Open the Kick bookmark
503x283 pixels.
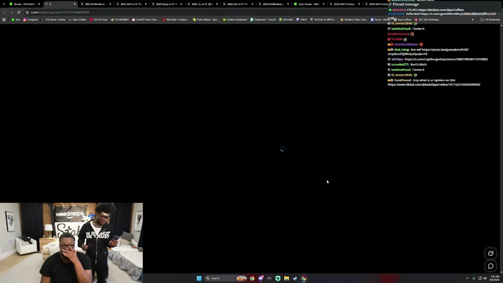[x=16, y=20]
